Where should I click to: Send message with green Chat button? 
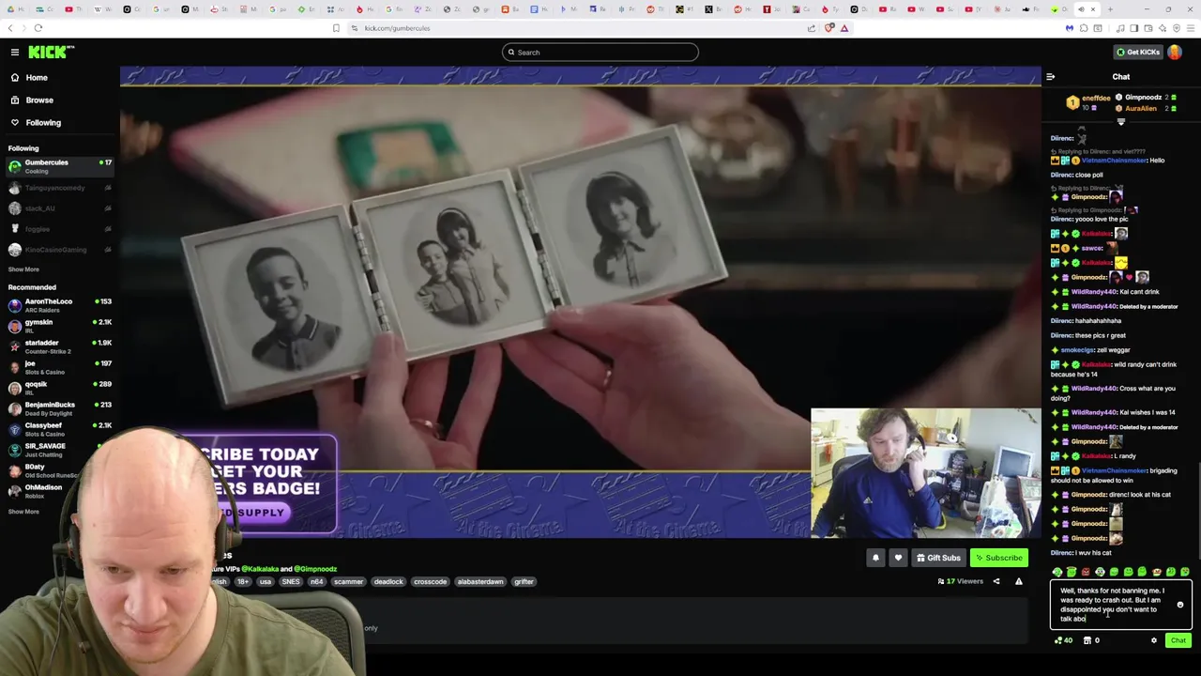(1178, 640)
